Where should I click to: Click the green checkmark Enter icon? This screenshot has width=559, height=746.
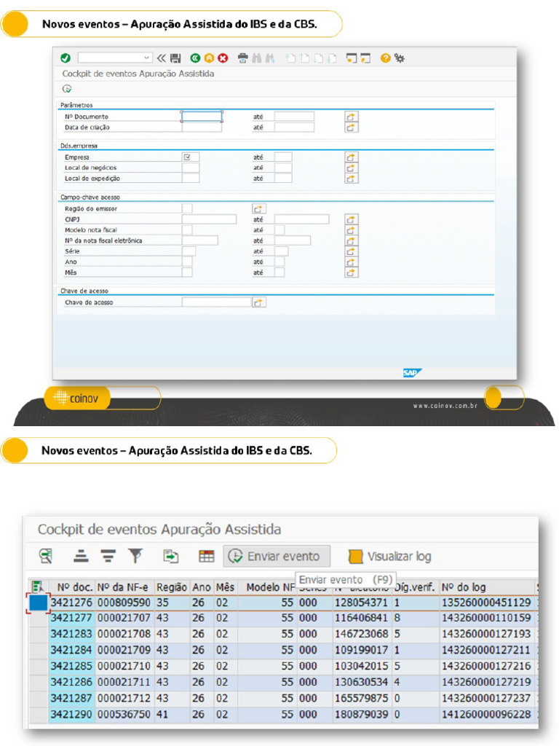point(66,58)
